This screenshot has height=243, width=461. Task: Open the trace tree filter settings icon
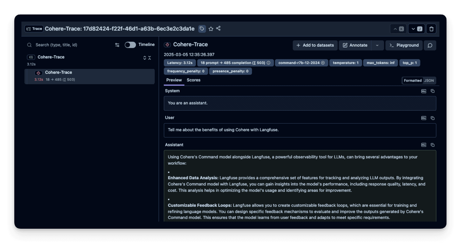point(117,45)
